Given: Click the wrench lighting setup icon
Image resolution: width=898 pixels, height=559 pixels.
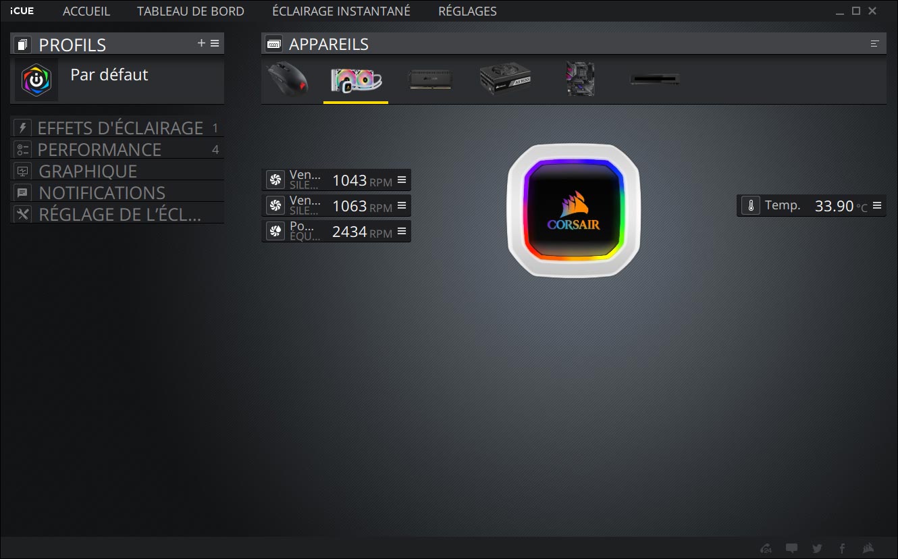Looking at the screenshot, I should coord(22,214).
